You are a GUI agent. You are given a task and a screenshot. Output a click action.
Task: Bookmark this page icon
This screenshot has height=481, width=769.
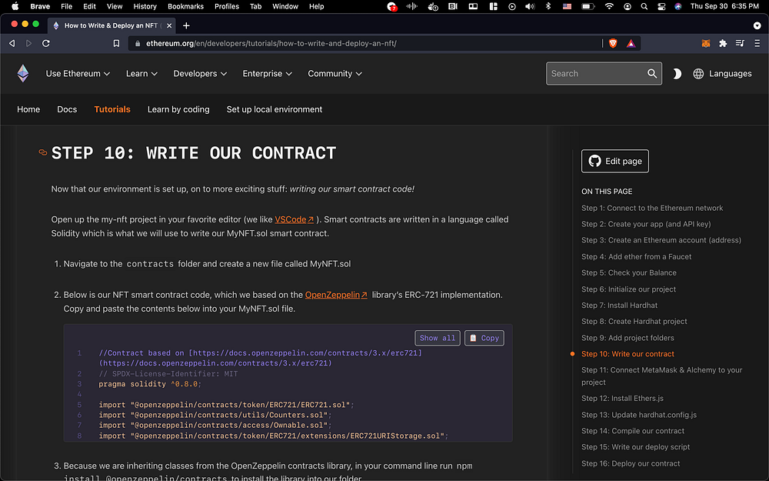[116, 43]
